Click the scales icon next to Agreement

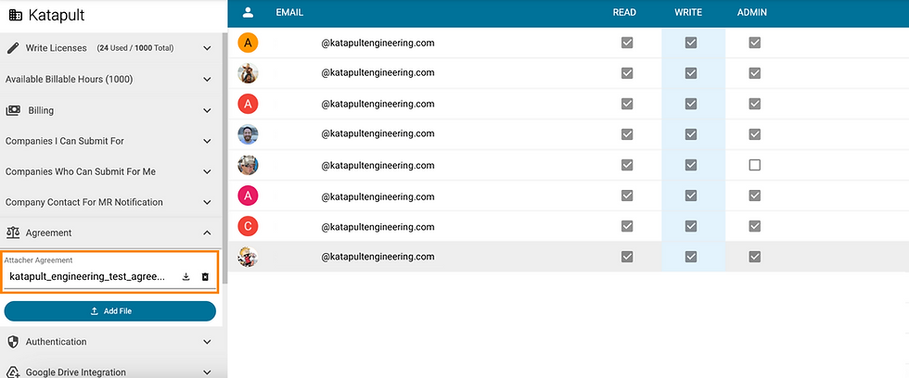(13, 233)
